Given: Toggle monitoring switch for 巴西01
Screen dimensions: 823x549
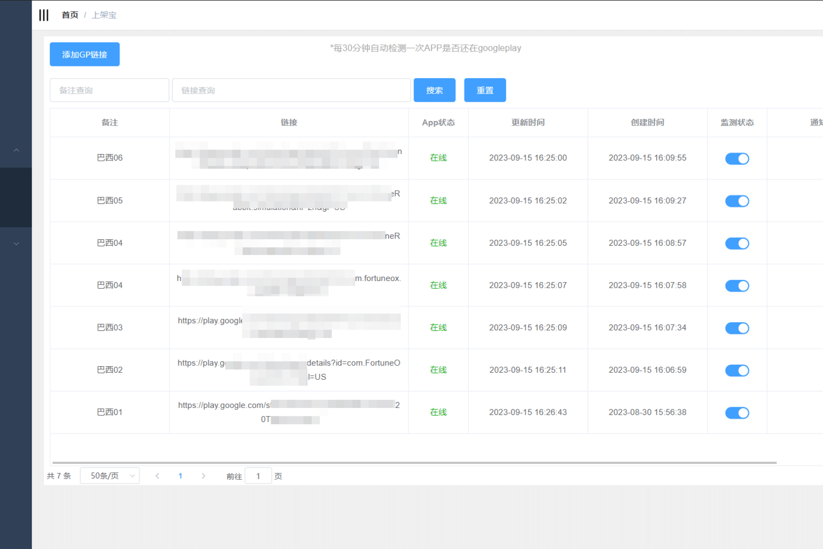Looking at the screenshot, I should click(x=737, y=413).
